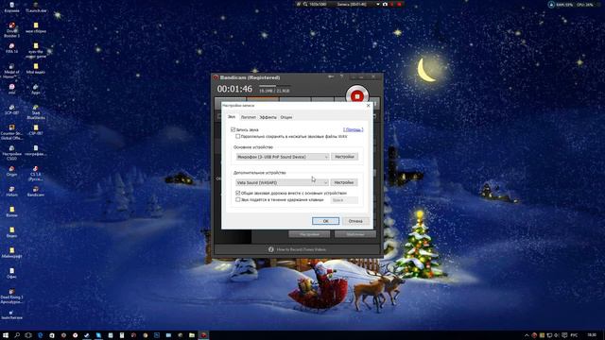Click the Настройки button for additional device

pyautogui.click(x=344, y=182)
